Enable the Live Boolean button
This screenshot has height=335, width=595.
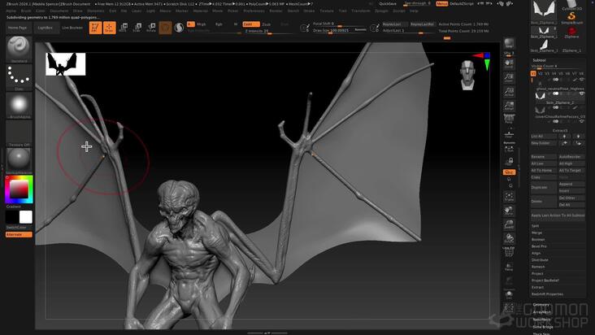pos(72,28)
